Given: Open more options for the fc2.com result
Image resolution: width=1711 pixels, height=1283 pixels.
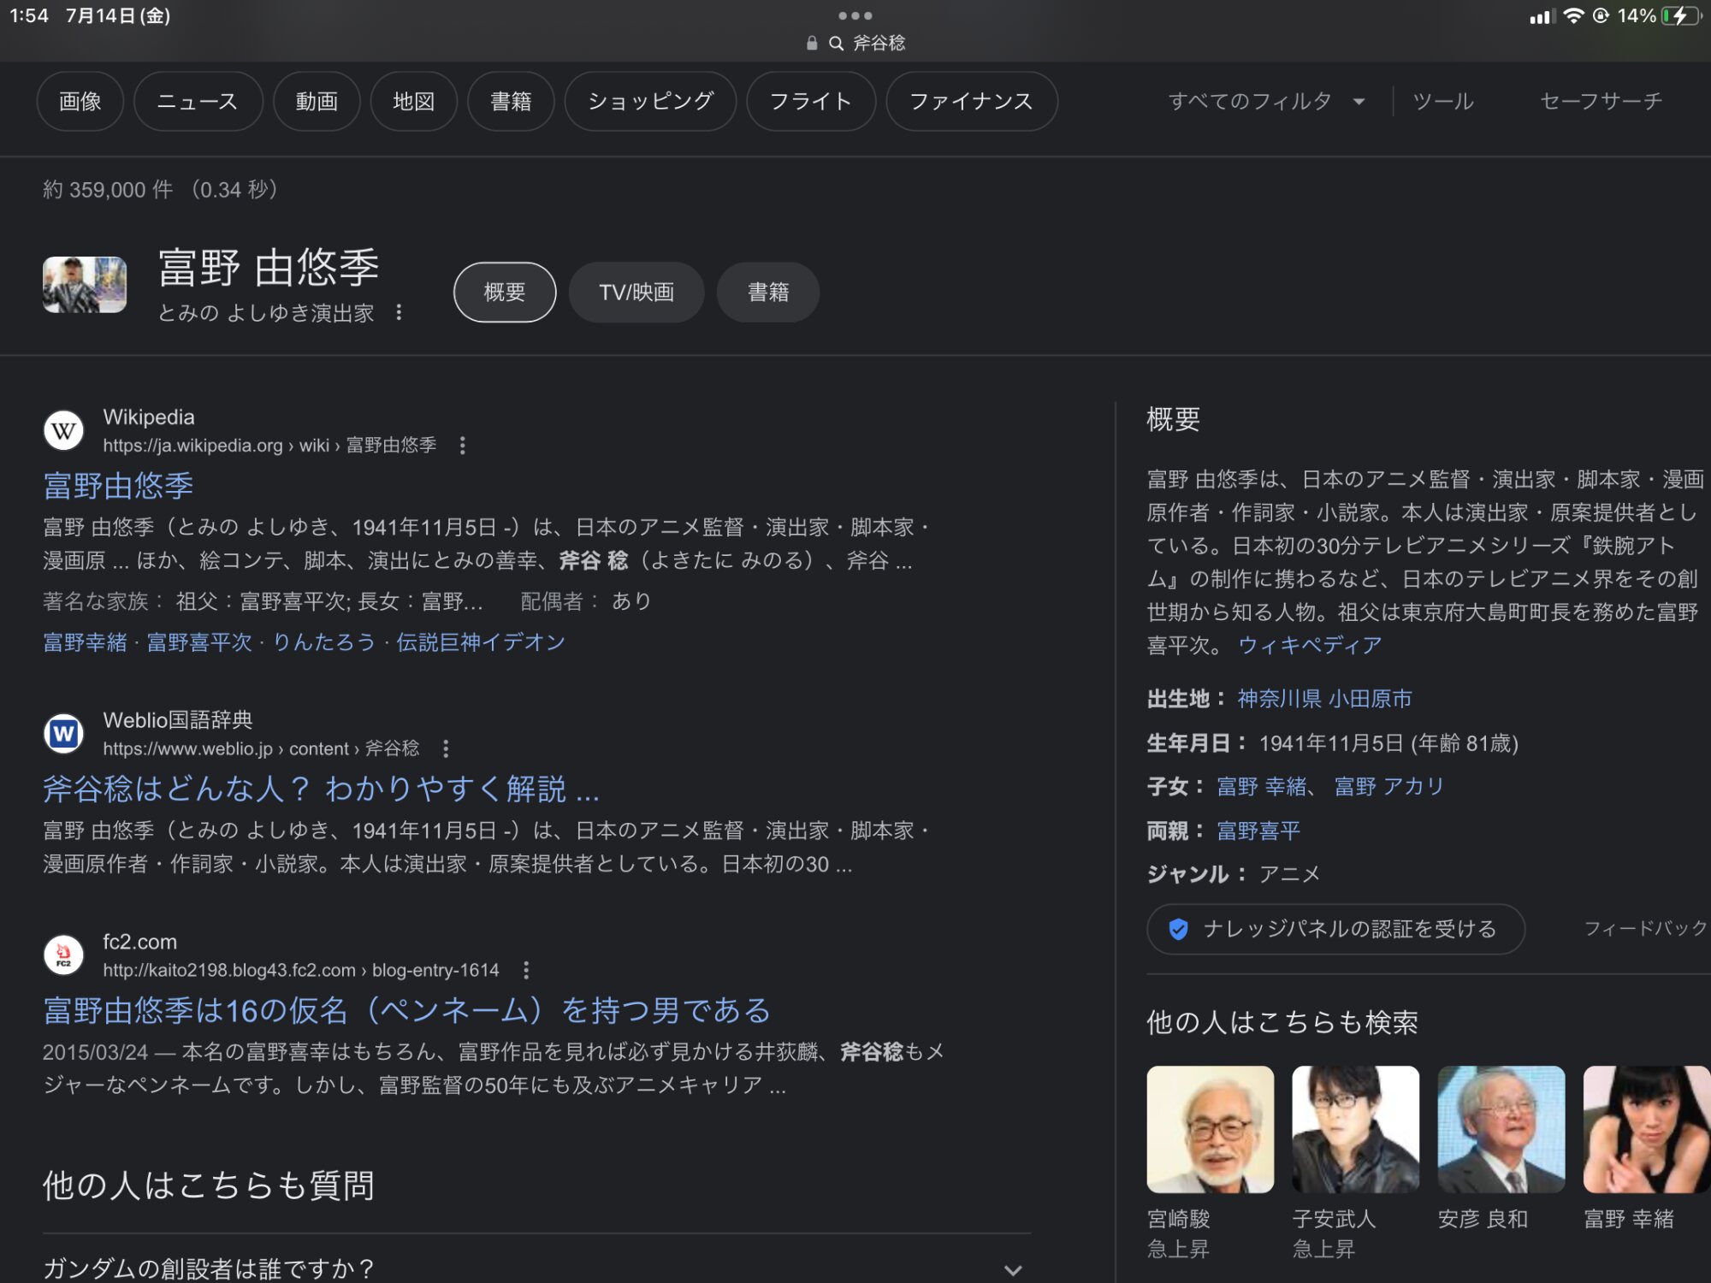Looking at the screenshot, I should 526,971.
